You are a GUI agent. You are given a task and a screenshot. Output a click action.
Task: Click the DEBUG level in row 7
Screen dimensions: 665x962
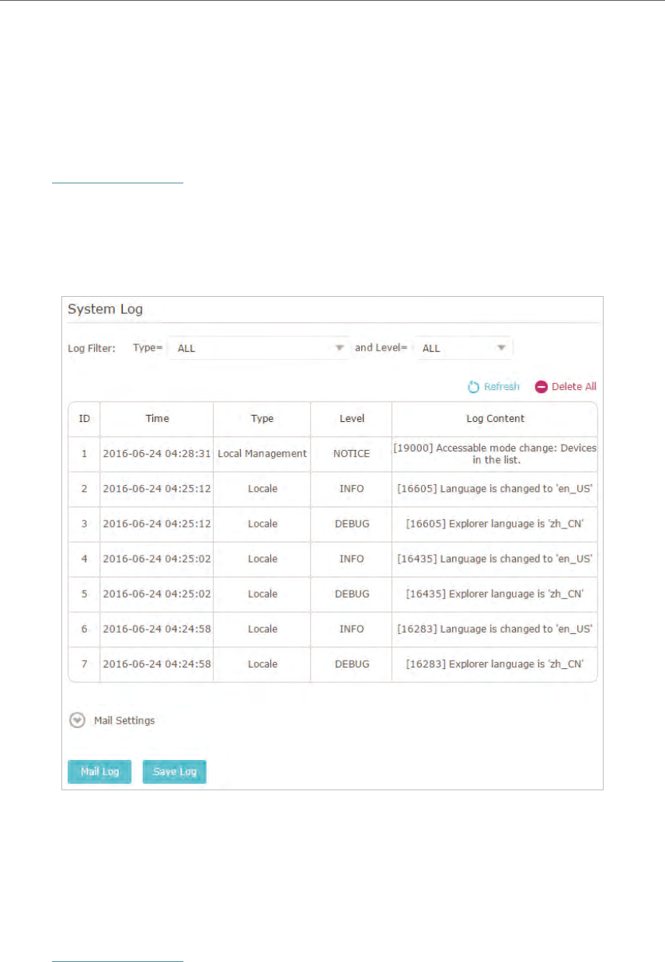point(351,664)
